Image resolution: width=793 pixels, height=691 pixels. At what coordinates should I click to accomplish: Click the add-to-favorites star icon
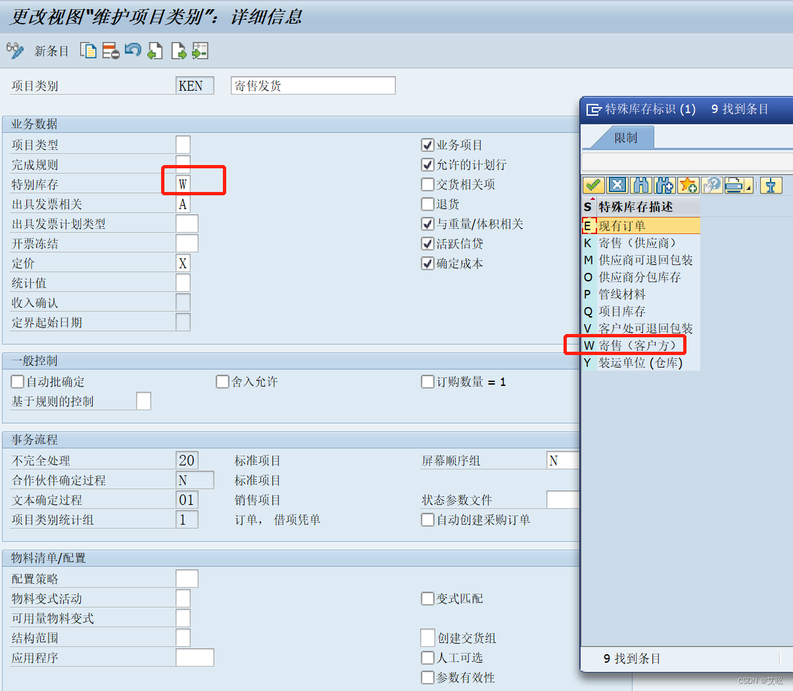[688, 185]
